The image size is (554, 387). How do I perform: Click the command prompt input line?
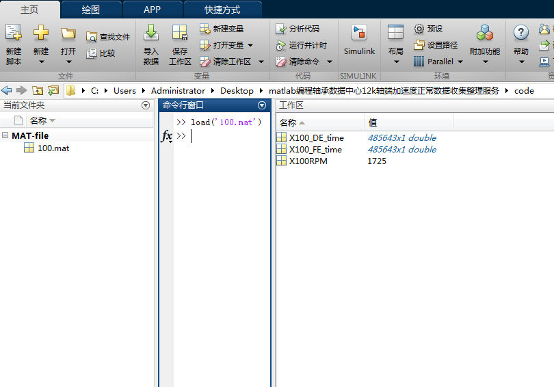(x=228, y=135)
